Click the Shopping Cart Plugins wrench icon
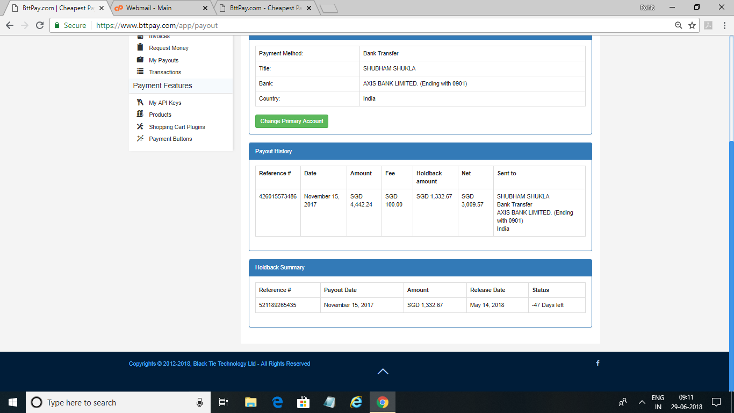Screen dimensions: 734x413 point(140,126)
